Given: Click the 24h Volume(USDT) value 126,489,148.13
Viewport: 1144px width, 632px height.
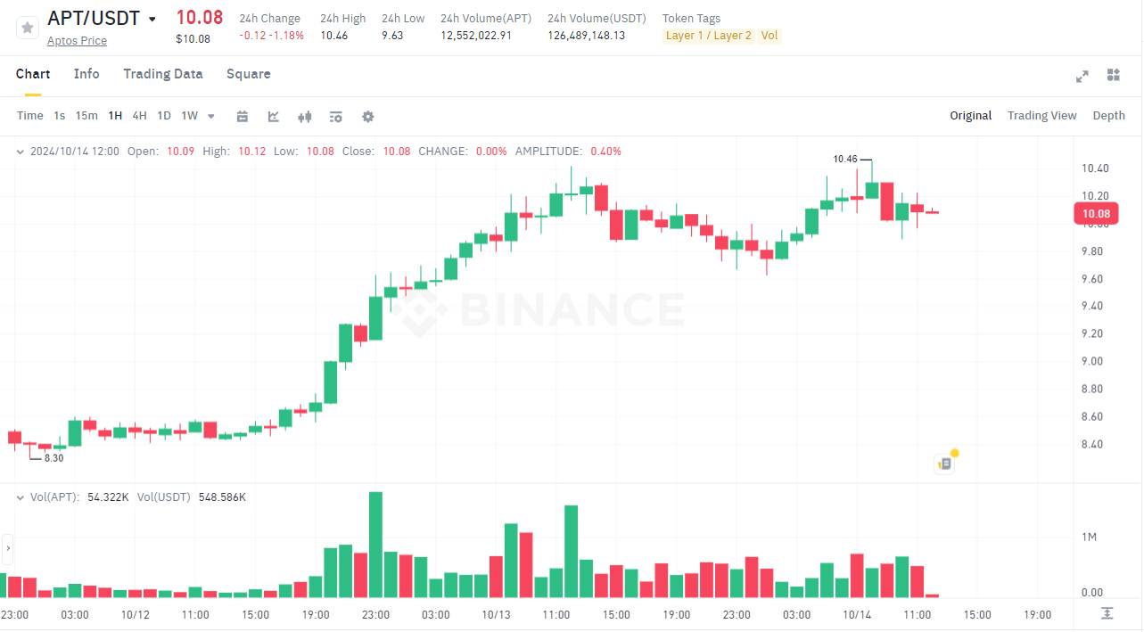Looking at the screenshot, I should click(587, 36).
